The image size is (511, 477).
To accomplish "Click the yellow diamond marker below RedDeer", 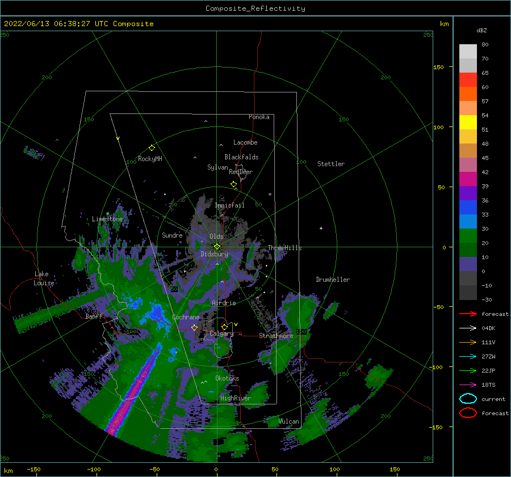I will coord(234,184).
